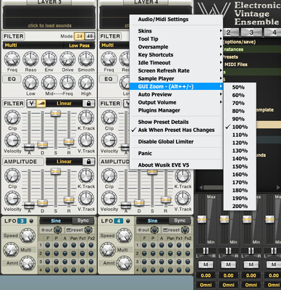Select mixer tab number 2
This screenshot has width=281, height=290.
229,32
